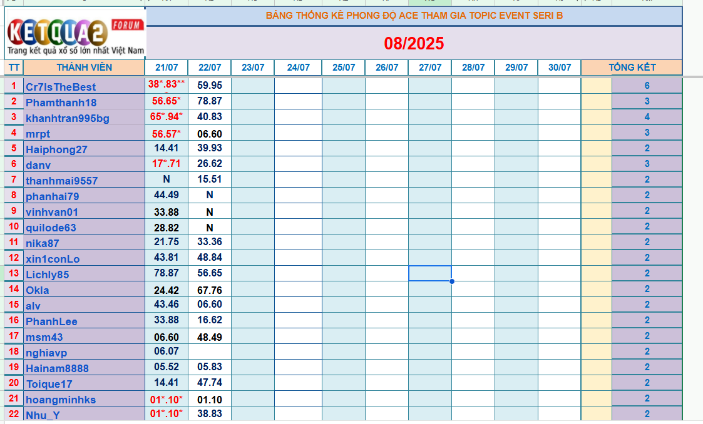Select the '26/07' date header
The image size is (703, 424).
coord(386,68)
